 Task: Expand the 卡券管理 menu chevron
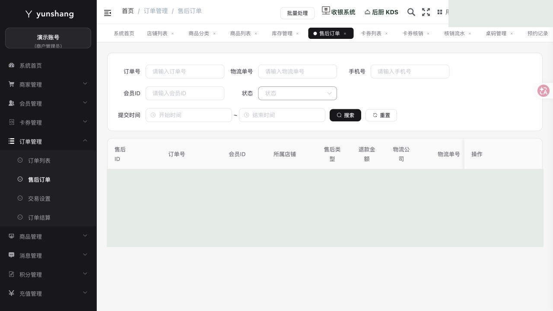pyautogui.click(x=85, y=121)
